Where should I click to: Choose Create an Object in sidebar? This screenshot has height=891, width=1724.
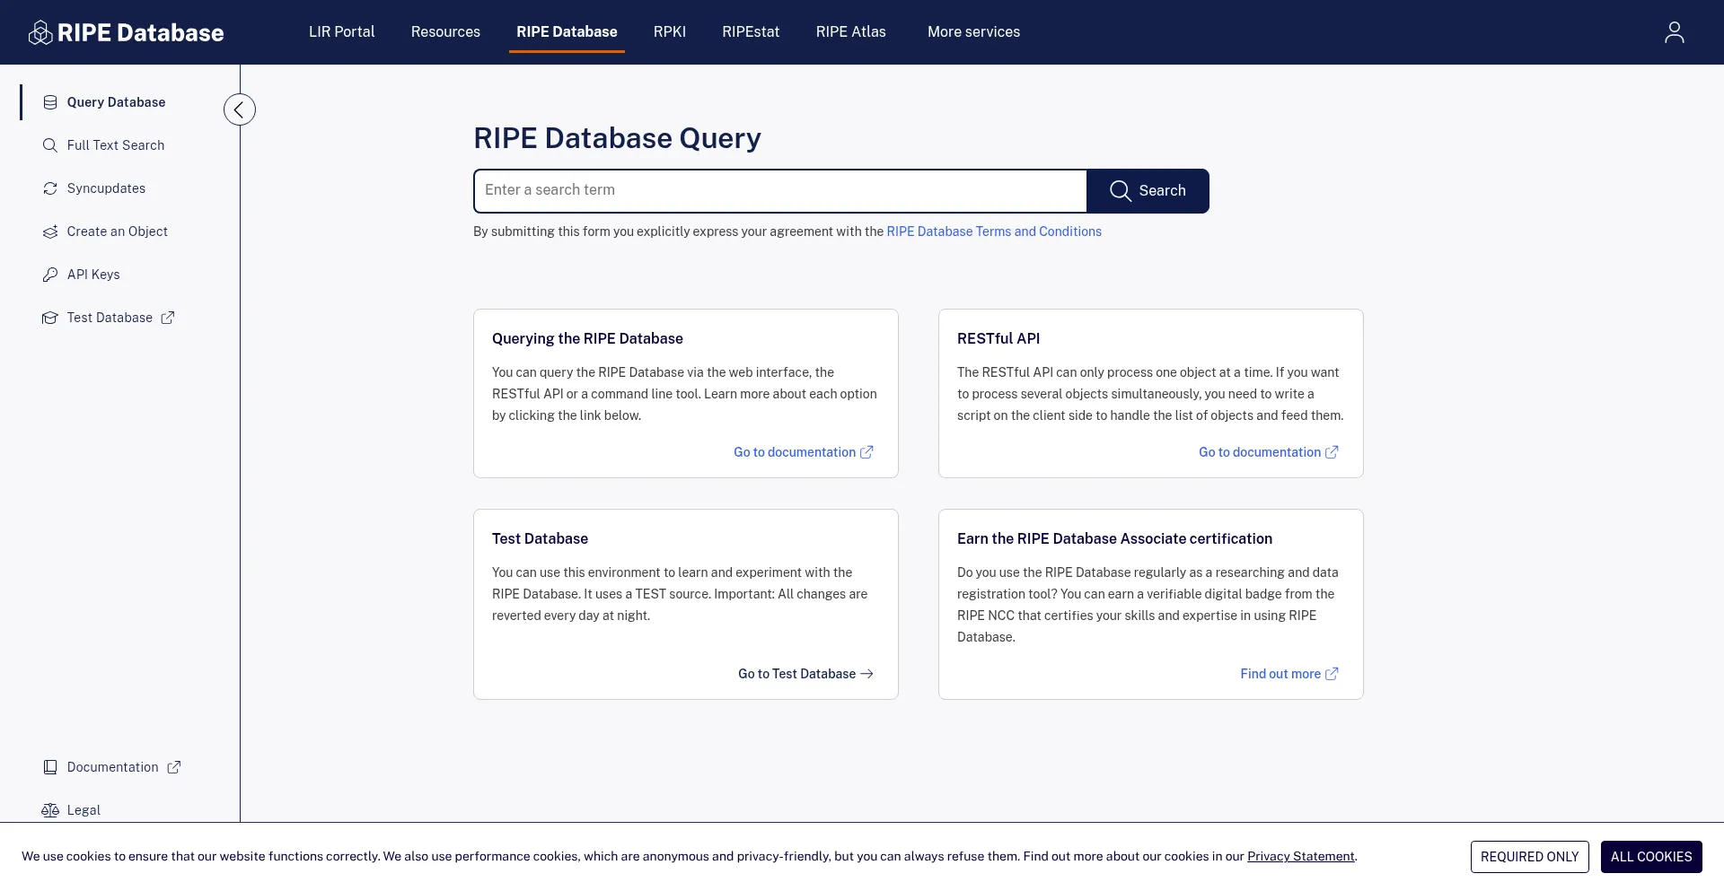pyautogui.click(x=118, y=231)
